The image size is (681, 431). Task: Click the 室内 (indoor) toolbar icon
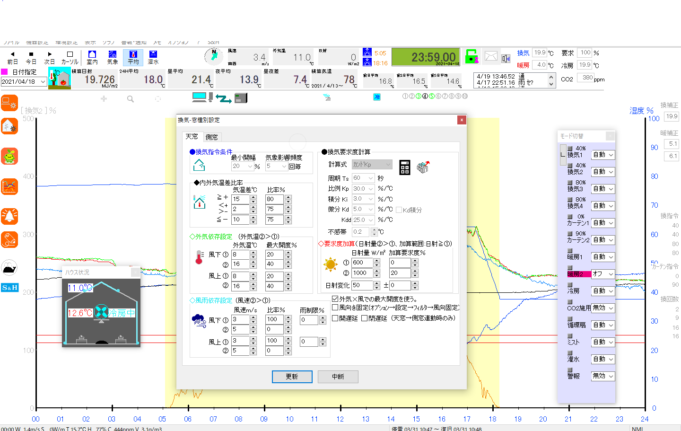(x=92, y=57)
